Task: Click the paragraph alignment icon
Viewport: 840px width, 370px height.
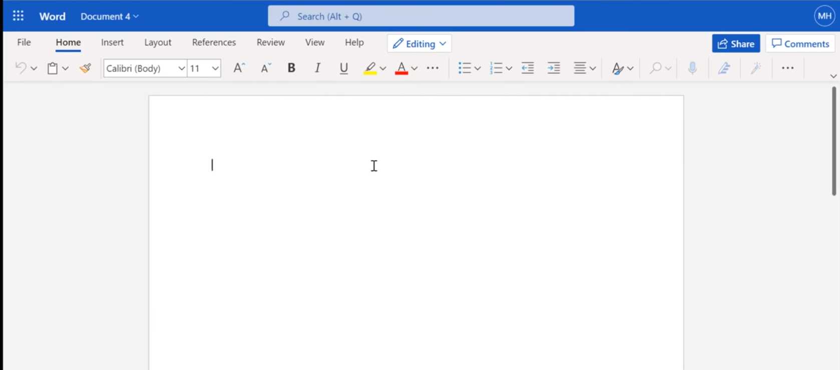Action: coord(580,68)
